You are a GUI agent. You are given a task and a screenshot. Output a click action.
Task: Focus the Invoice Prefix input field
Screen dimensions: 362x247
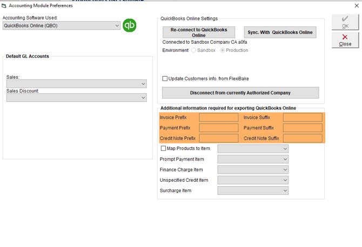pos(219,117)
